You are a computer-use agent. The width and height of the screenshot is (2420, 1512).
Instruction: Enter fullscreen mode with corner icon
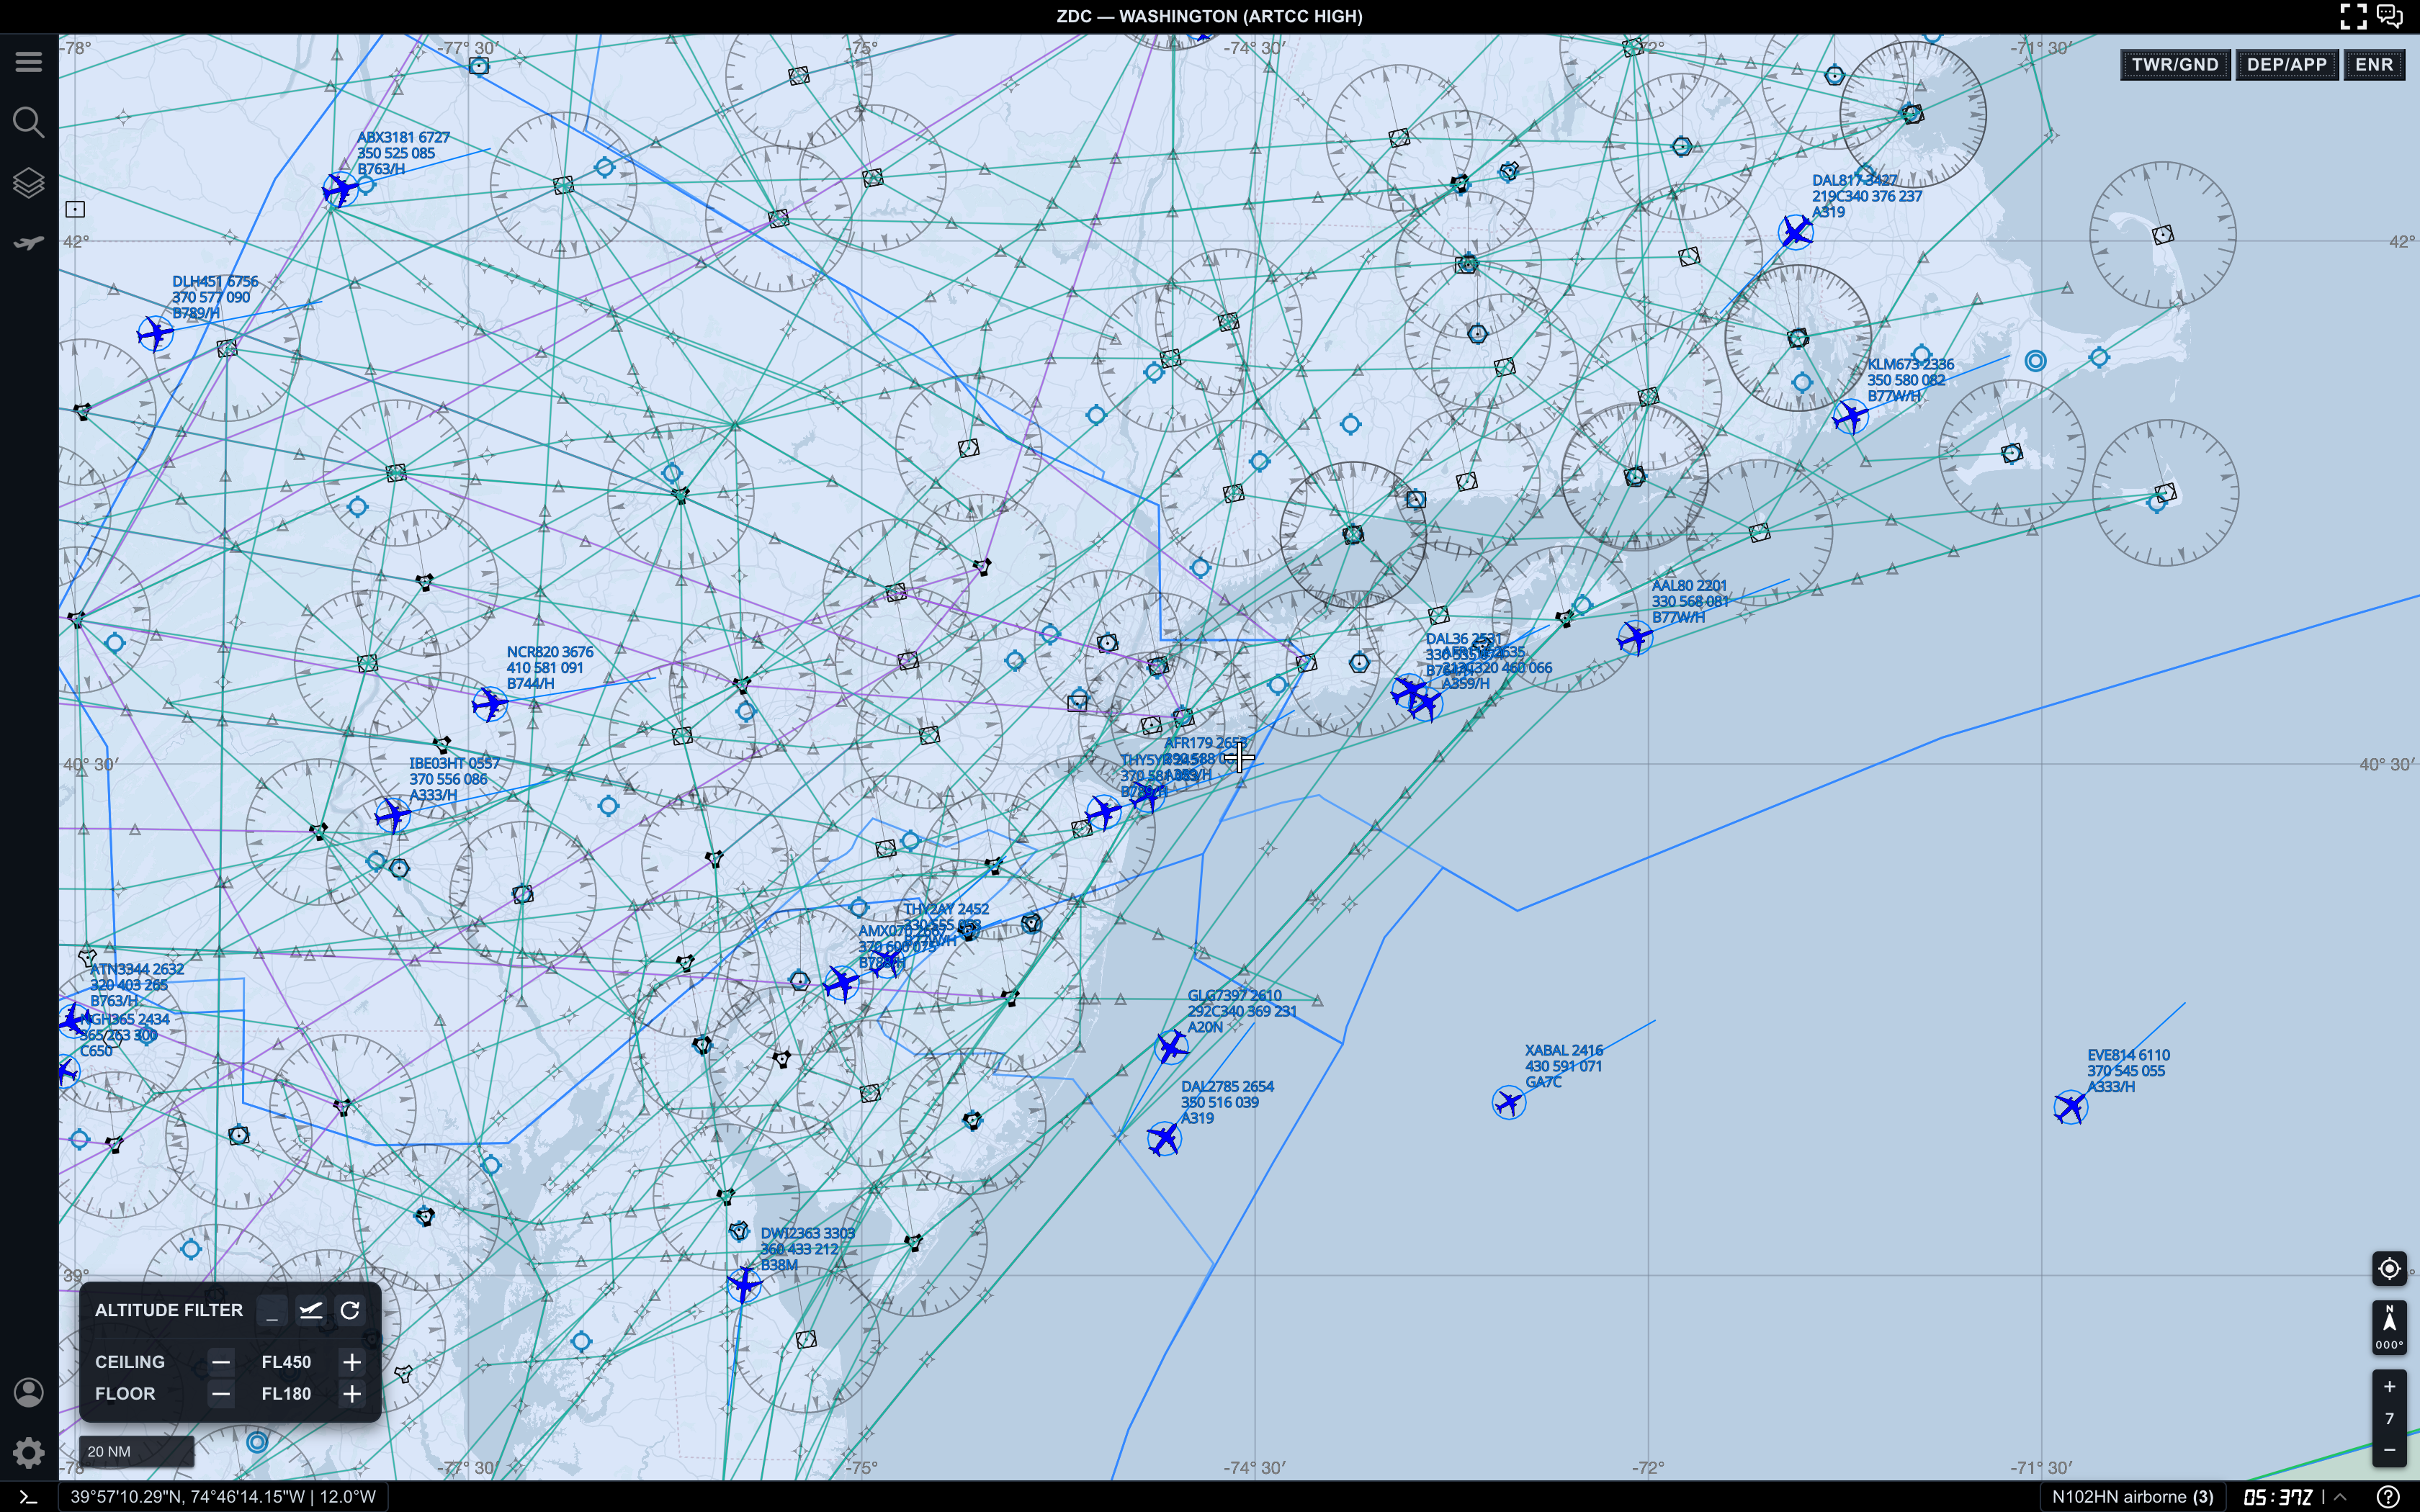point(2353,16)
